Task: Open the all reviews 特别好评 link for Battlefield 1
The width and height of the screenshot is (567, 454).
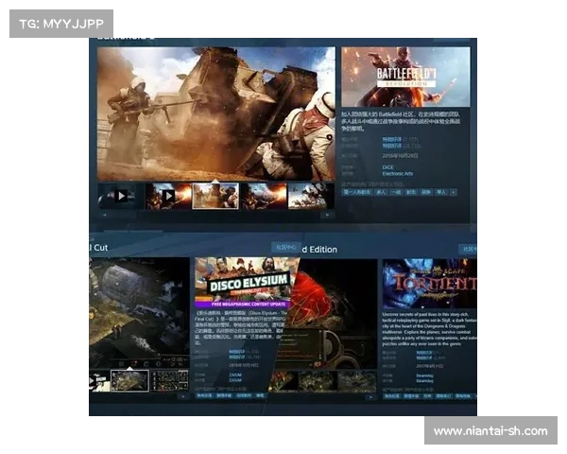Action: (392, 146)
